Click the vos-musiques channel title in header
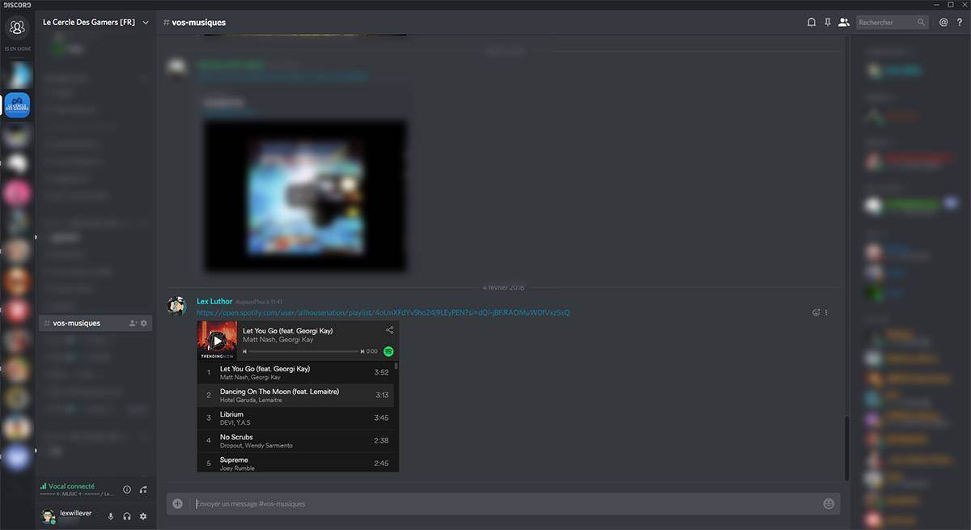The image size is (971, 530). (198, 23)
